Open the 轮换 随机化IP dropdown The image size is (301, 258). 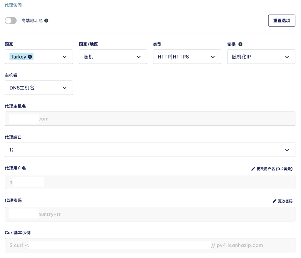(x=261, y=57)
